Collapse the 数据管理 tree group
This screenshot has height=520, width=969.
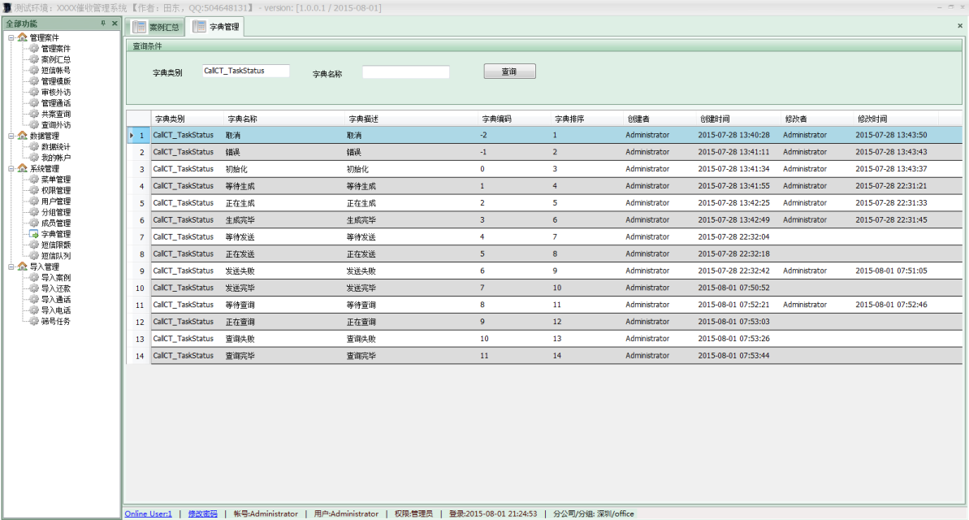click(x=11, y=136)
